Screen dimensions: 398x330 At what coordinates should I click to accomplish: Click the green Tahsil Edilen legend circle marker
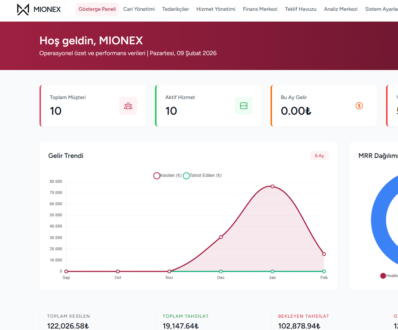click(x=186, y=175)
